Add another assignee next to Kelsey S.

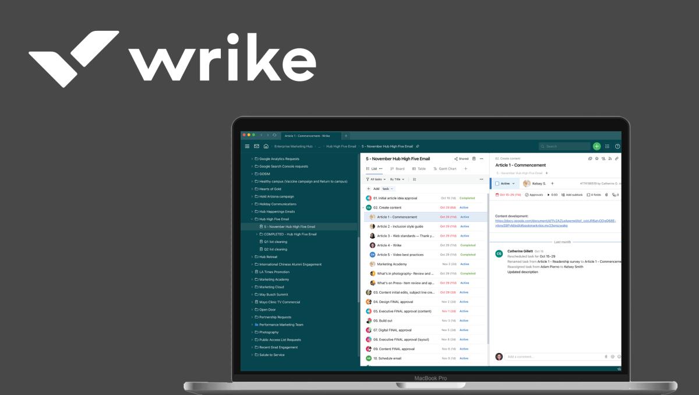tap(552, 184)
